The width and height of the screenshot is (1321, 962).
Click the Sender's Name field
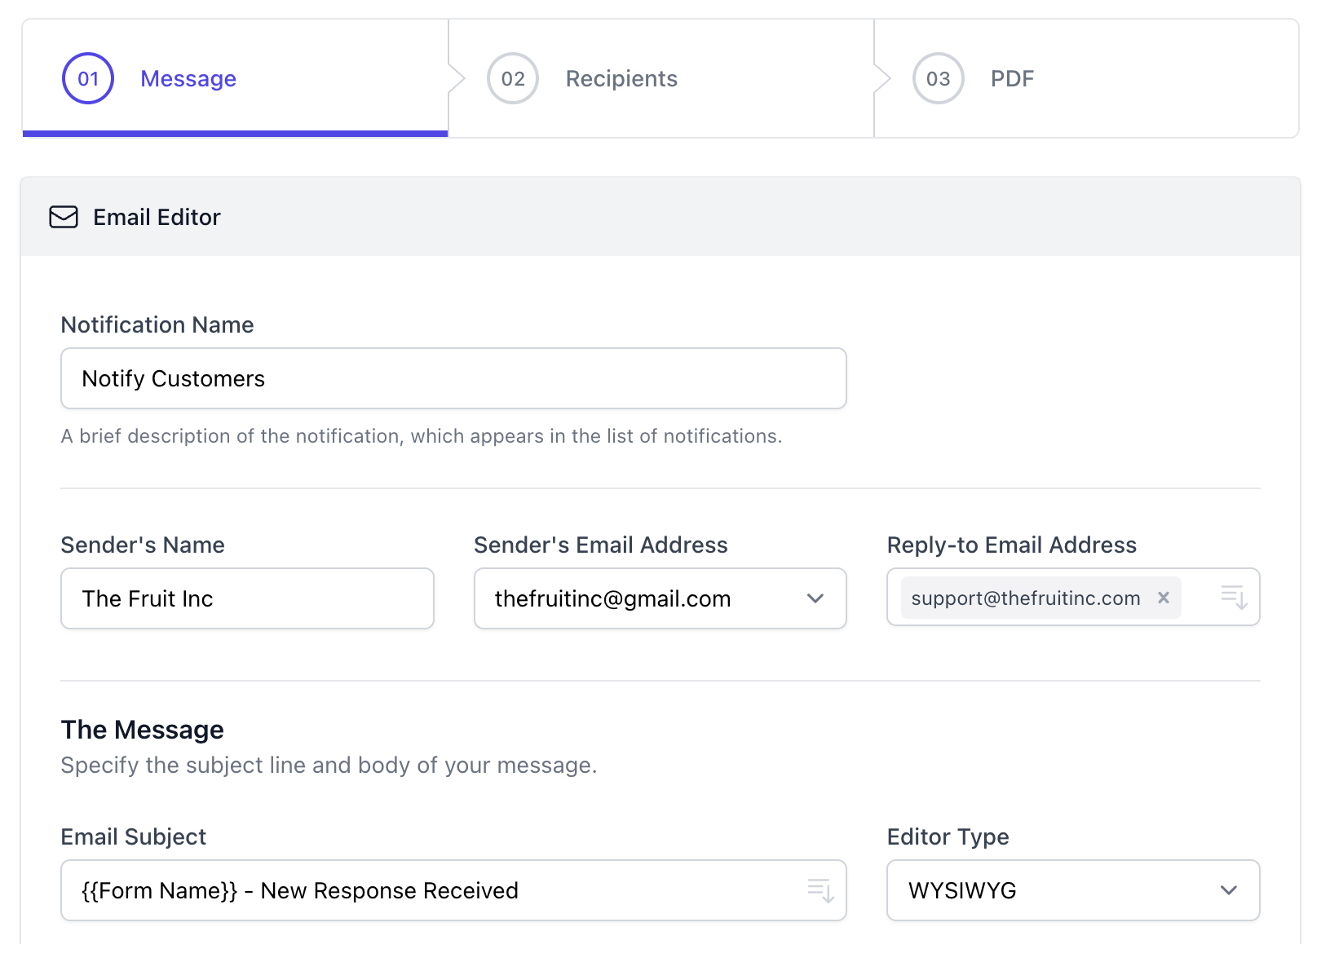tap(247, 598)
